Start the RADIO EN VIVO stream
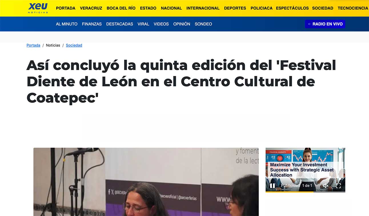369x216 pixels. tap(325, 24)
